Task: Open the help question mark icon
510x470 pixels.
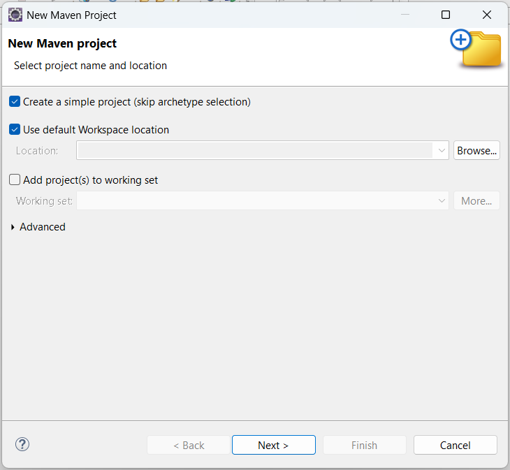Action: [x=22, y=444]
